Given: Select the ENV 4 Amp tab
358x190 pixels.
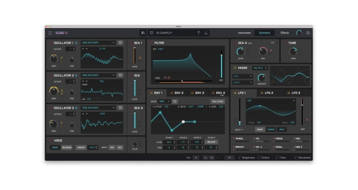Looking at the screenshot, I should [219, 93].
